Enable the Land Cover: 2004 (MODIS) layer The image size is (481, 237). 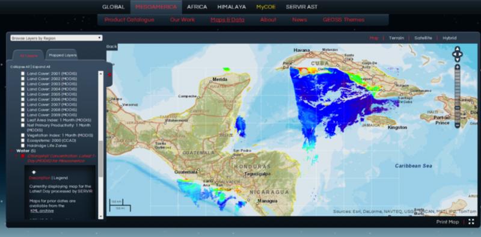coord(23,89)
